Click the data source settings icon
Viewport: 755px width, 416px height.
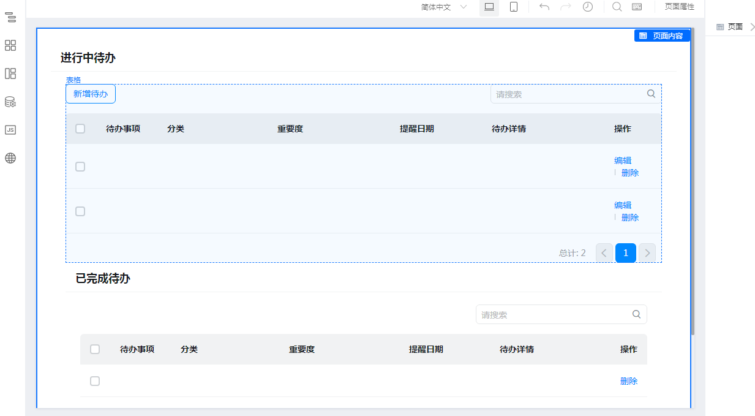coord(10,102)
